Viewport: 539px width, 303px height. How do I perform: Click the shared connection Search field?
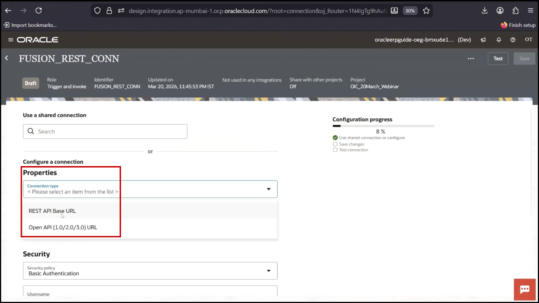(x=105, y=131)
